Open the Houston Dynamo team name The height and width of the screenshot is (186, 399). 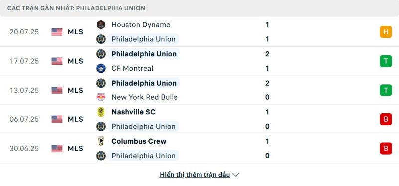(x=141, y=25)
